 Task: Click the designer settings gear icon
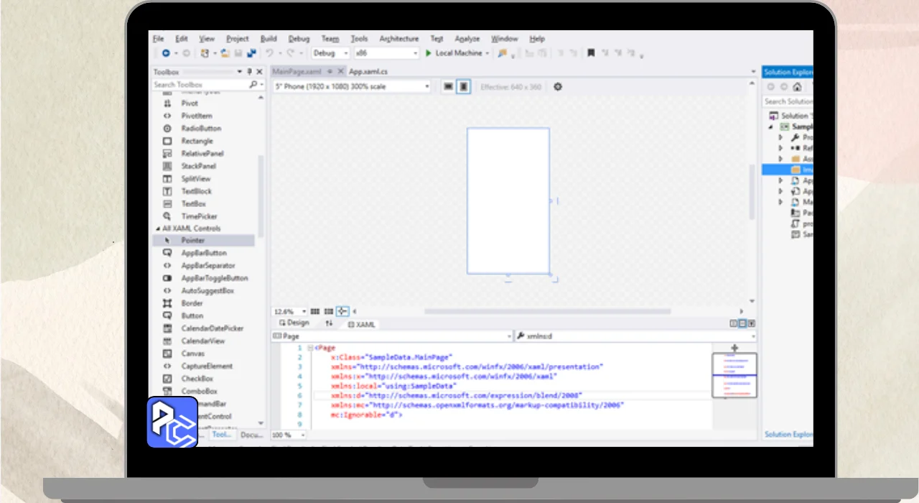(x=558, y=87)
